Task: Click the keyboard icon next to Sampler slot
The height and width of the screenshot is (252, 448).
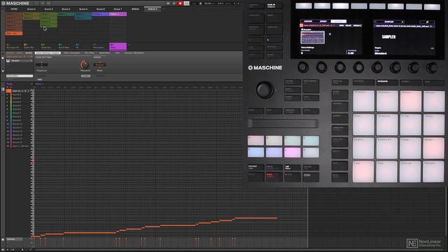Action: coord(8,61)
